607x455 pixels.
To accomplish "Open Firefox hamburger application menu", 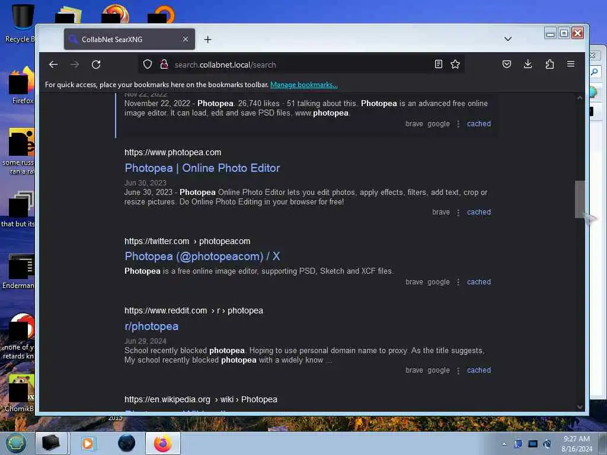I will point(571,64).
